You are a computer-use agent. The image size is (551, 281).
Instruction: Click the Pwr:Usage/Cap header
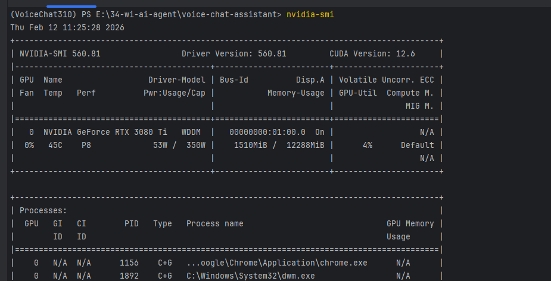point(175,93)
